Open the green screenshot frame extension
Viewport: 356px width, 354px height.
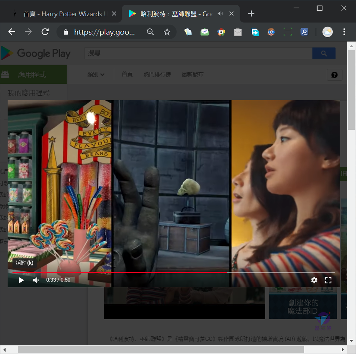click(288, 32)
